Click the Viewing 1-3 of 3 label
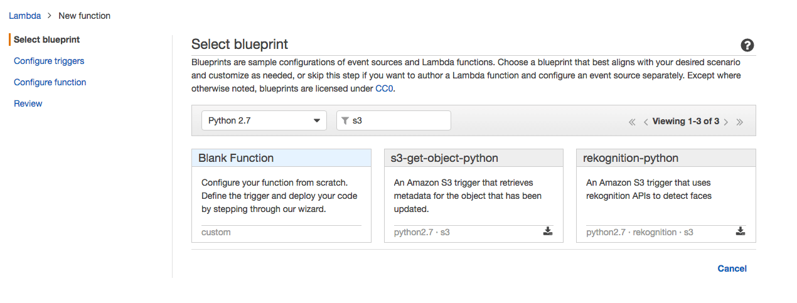This screenshot has height=303, width=797. pos(686,121)
